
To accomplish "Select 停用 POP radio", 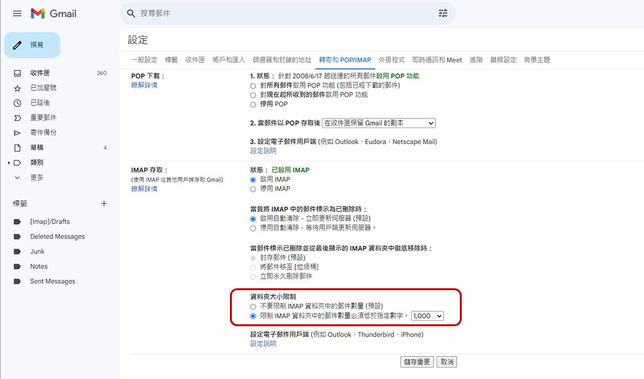I will [x=253, y=105].
